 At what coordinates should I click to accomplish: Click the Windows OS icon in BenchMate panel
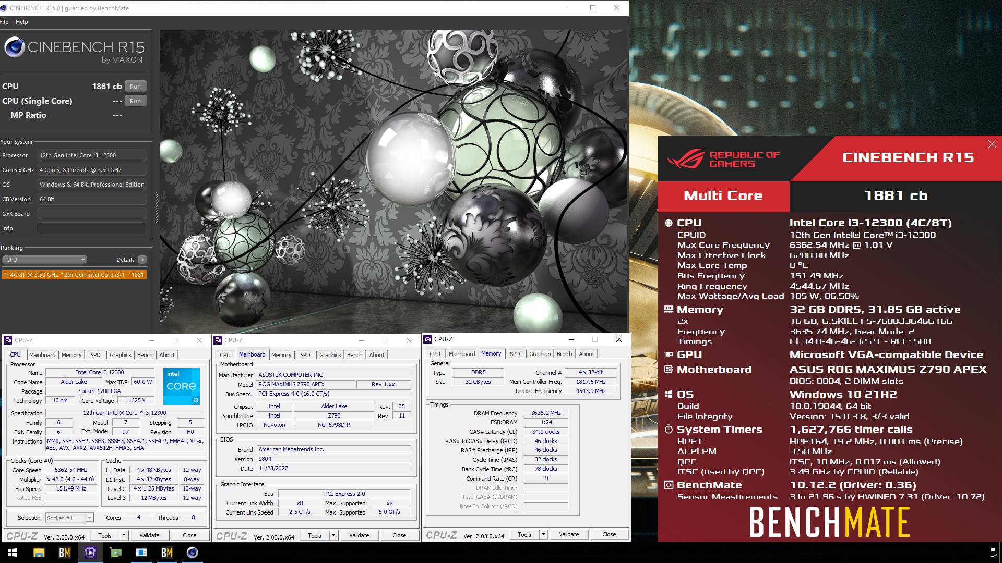click(669, 394)
